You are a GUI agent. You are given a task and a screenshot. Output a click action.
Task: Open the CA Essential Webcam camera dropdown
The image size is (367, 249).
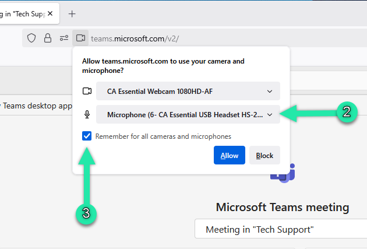[x=188, y=91]
